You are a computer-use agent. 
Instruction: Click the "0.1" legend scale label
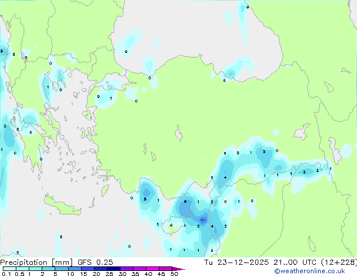[x=6, y=274]
